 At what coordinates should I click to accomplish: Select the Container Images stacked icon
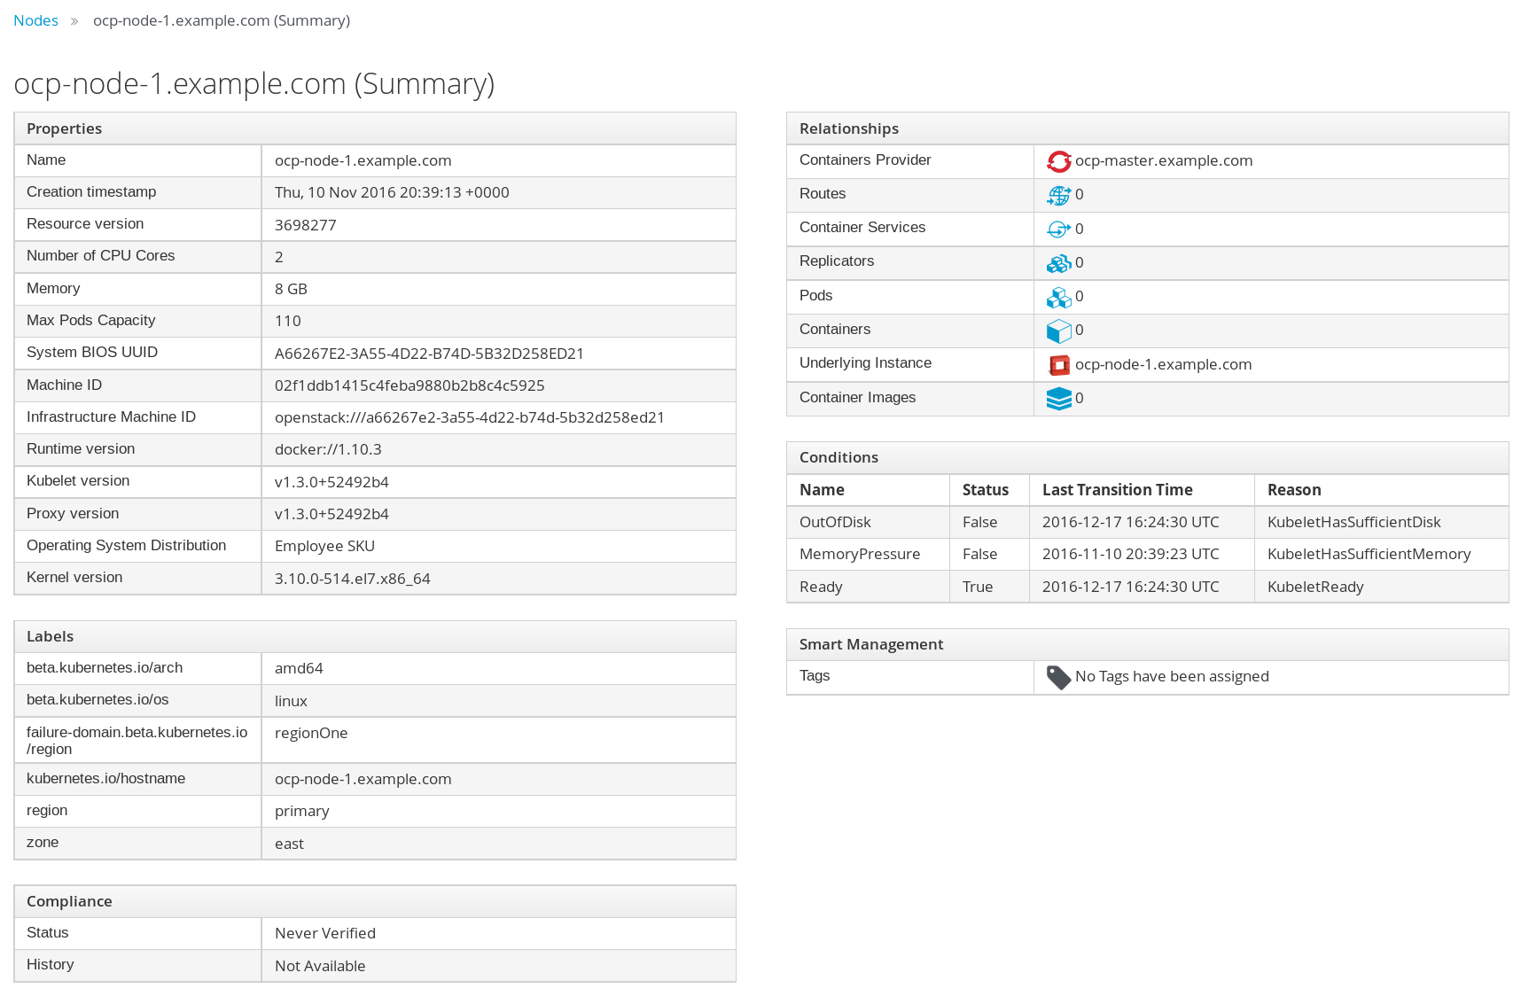pyautogui.click(x=1059, y=399)
